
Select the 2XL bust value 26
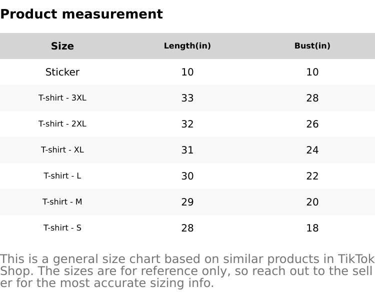coord(312,124)
